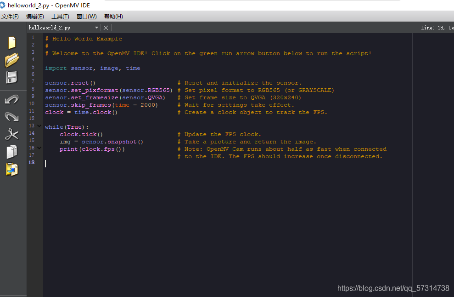Click 'print(clock.fps())' on line 16
The image size is (454, 297).
[x=92, y=149]
